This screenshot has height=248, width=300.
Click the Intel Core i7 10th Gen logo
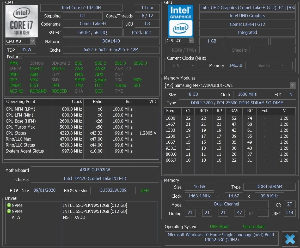click(x=22, y=21)
